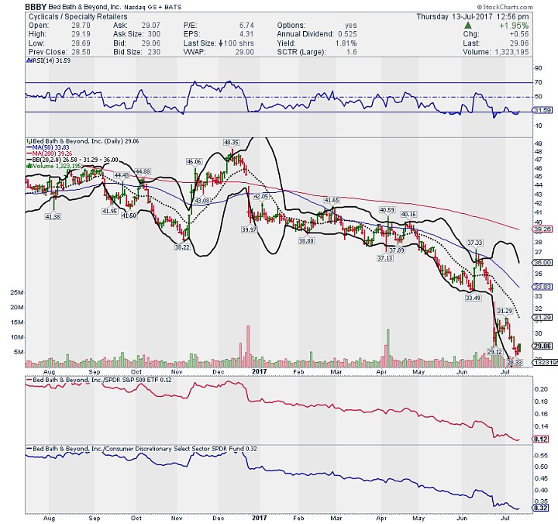Viewport: 558px width, 524px height.
Task: Click the MA(200) 39.26 legend entry
Action: [x=50, y=153]
